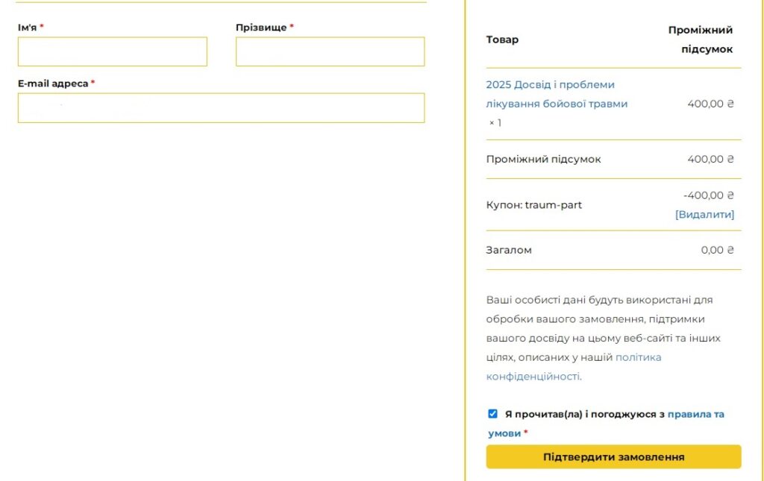This screenshot has height=481, width=764.
Task: Click the Загалом total label
Action: (509, 250)
